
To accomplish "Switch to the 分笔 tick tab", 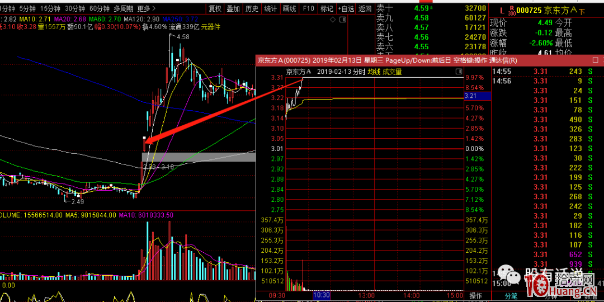I will pyautogui.click(x=511, y=295).
